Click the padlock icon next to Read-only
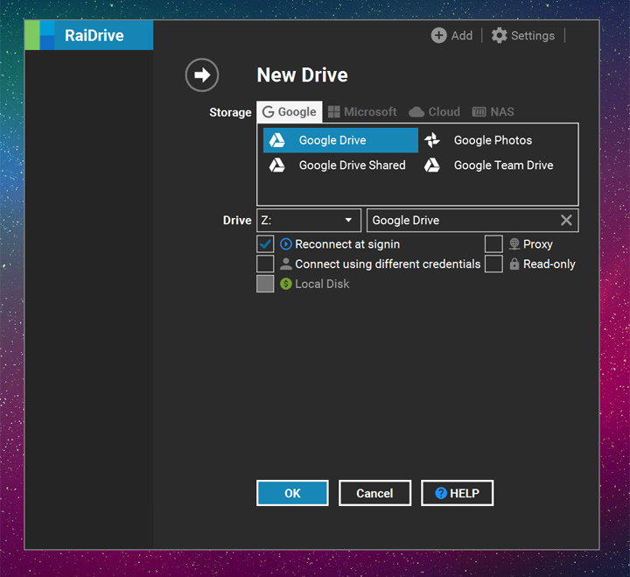This screenshot has height=577, width=630. tap(514, 264)
